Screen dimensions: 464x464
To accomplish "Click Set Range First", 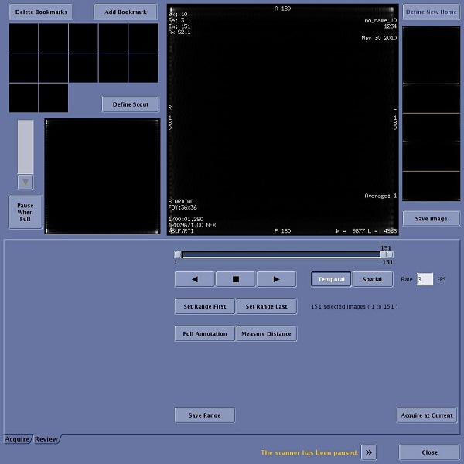I will pyautogui.click(x=204, y=306).
